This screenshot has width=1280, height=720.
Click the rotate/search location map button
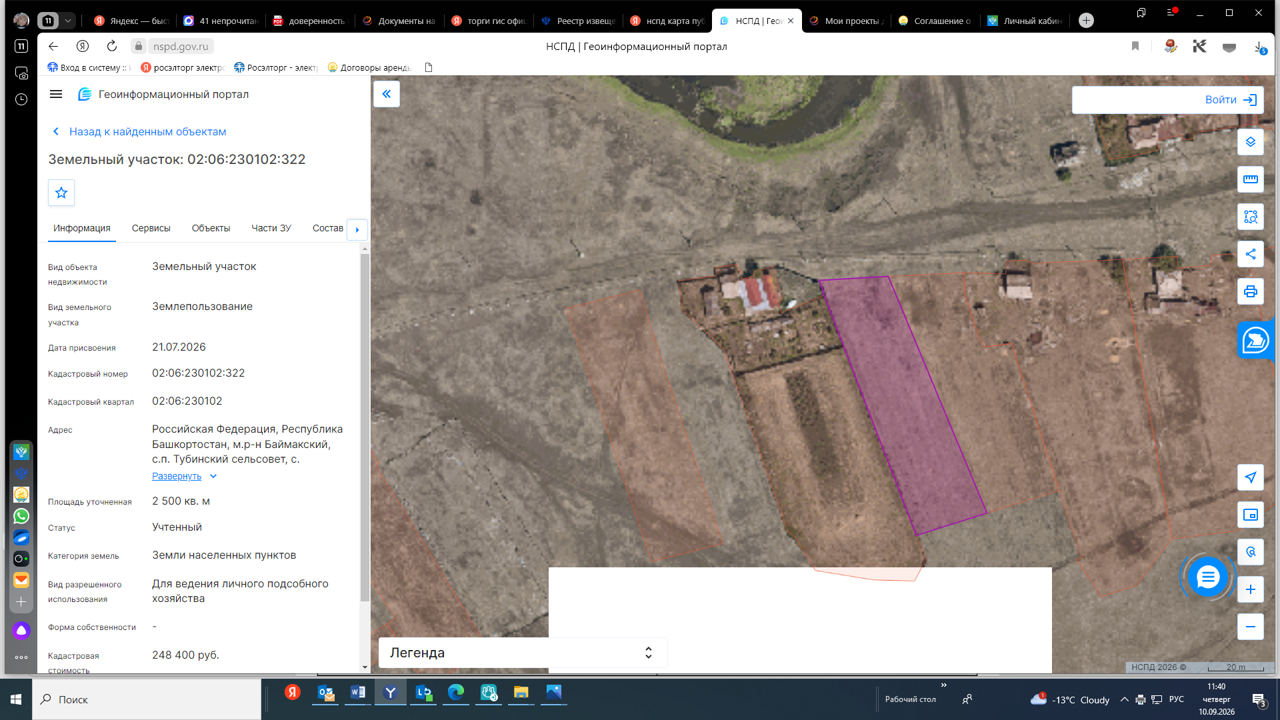1251,552
